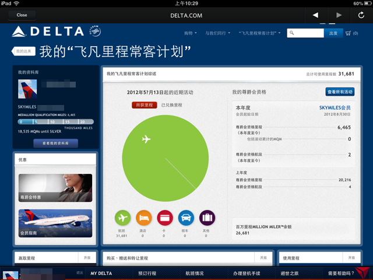Select the blue car rental icon
The height and width of the screenshot is (280, 373).
click(186, 218)
